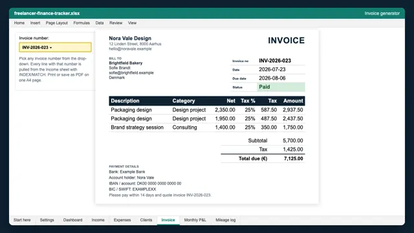
Task: Click the Nora Vale Design company name
Action: click(x=130, y=38)
